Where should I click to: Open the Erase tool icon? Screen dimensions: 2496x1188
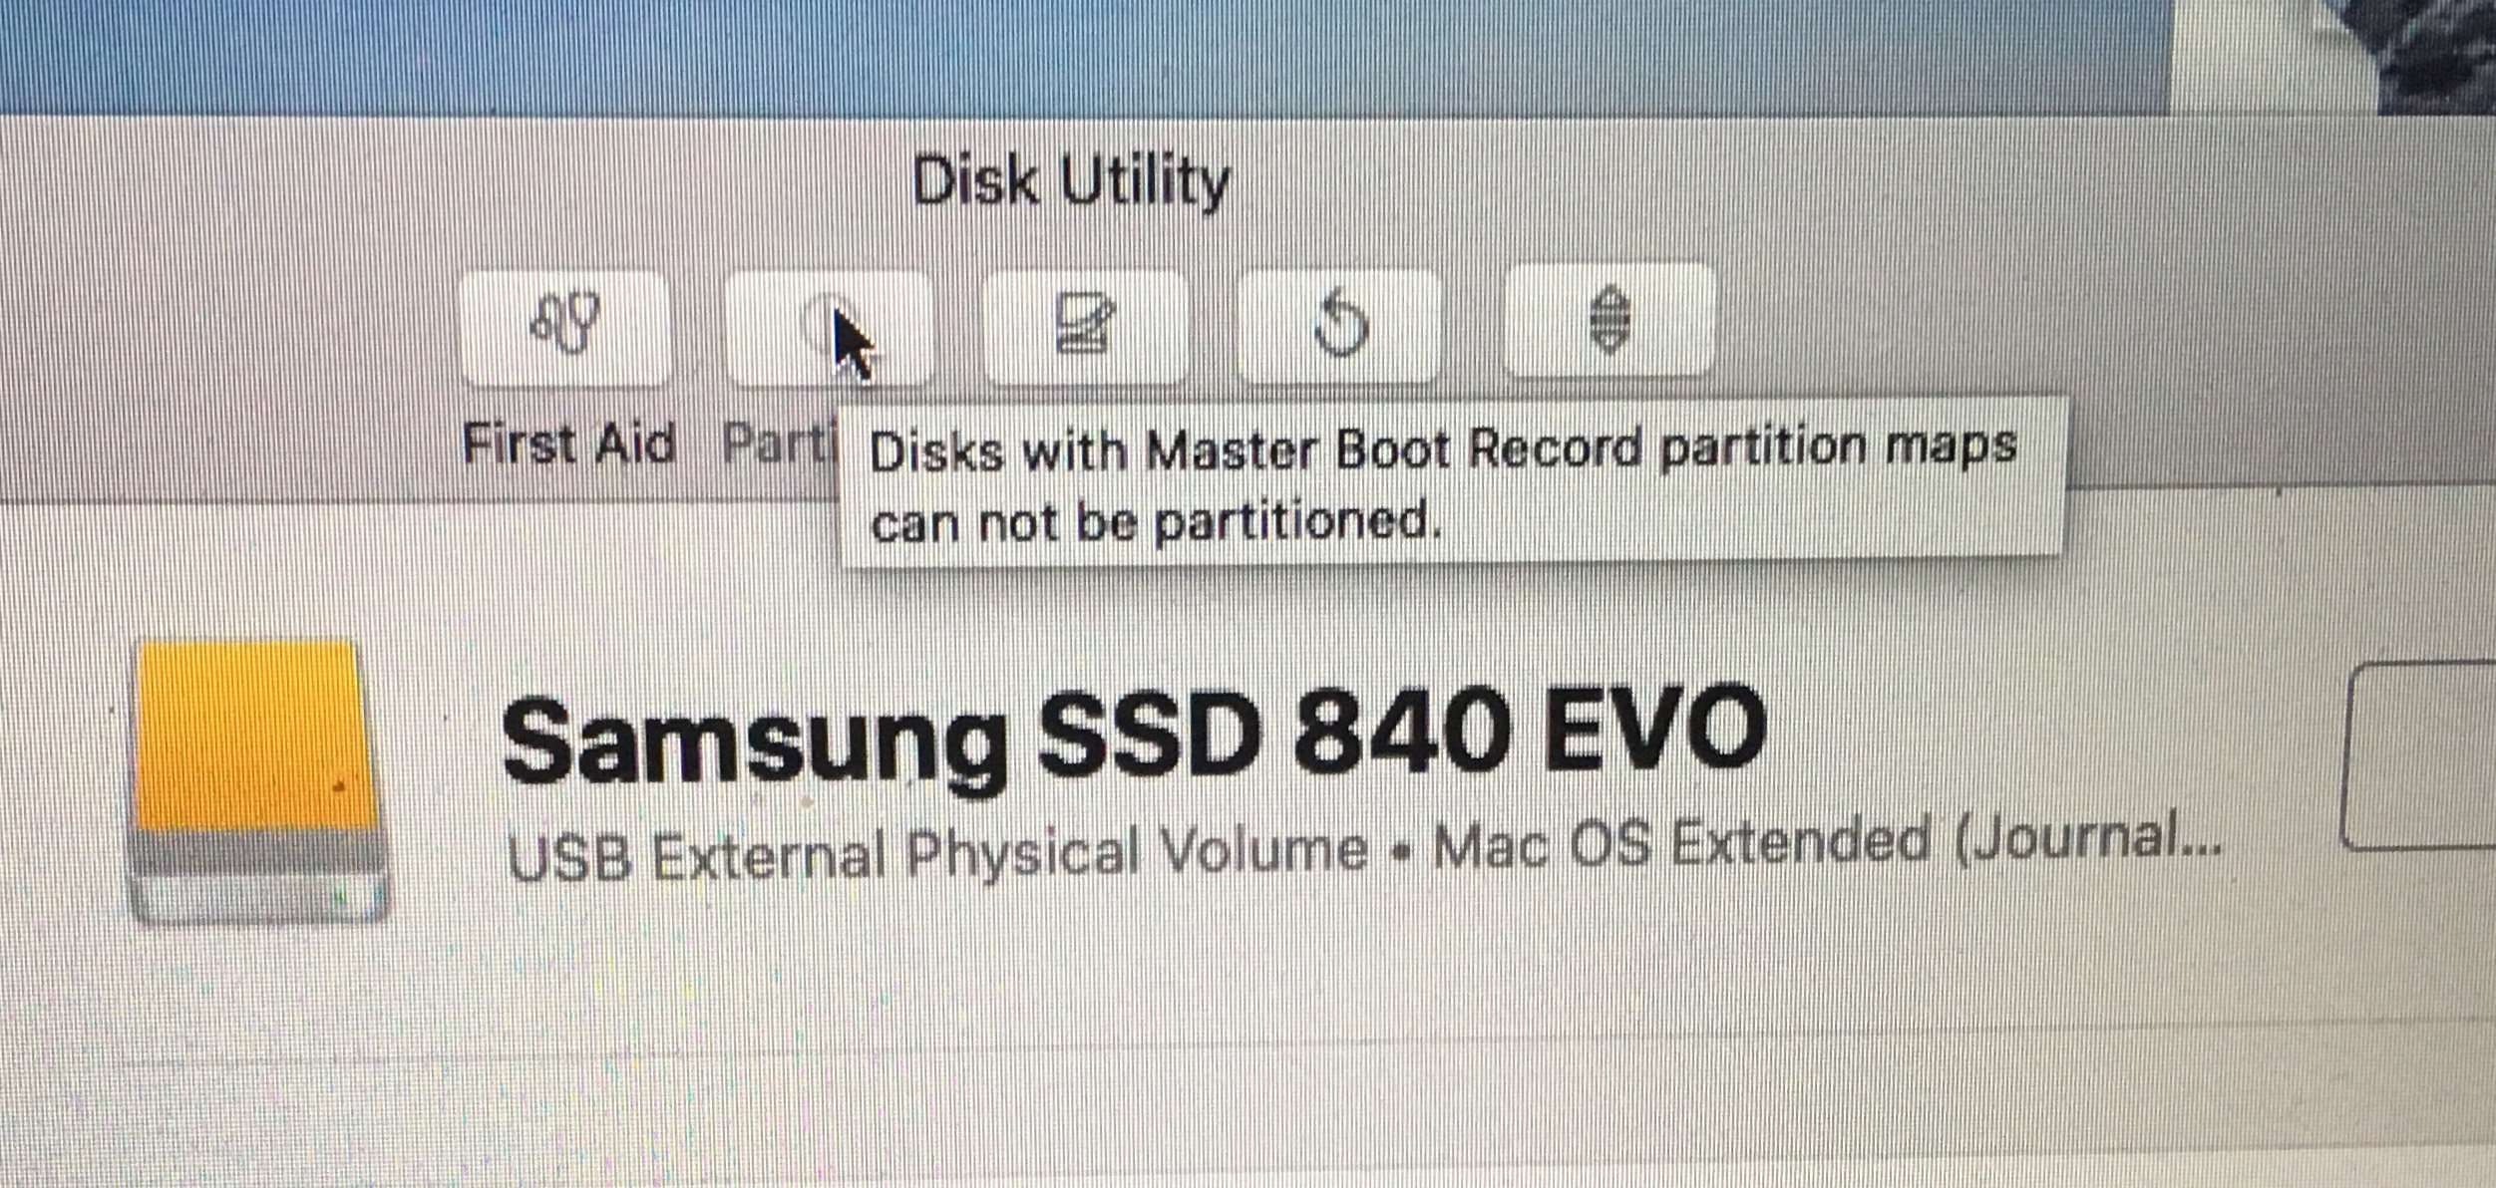pyautogui.click(x=1085, y=324)
